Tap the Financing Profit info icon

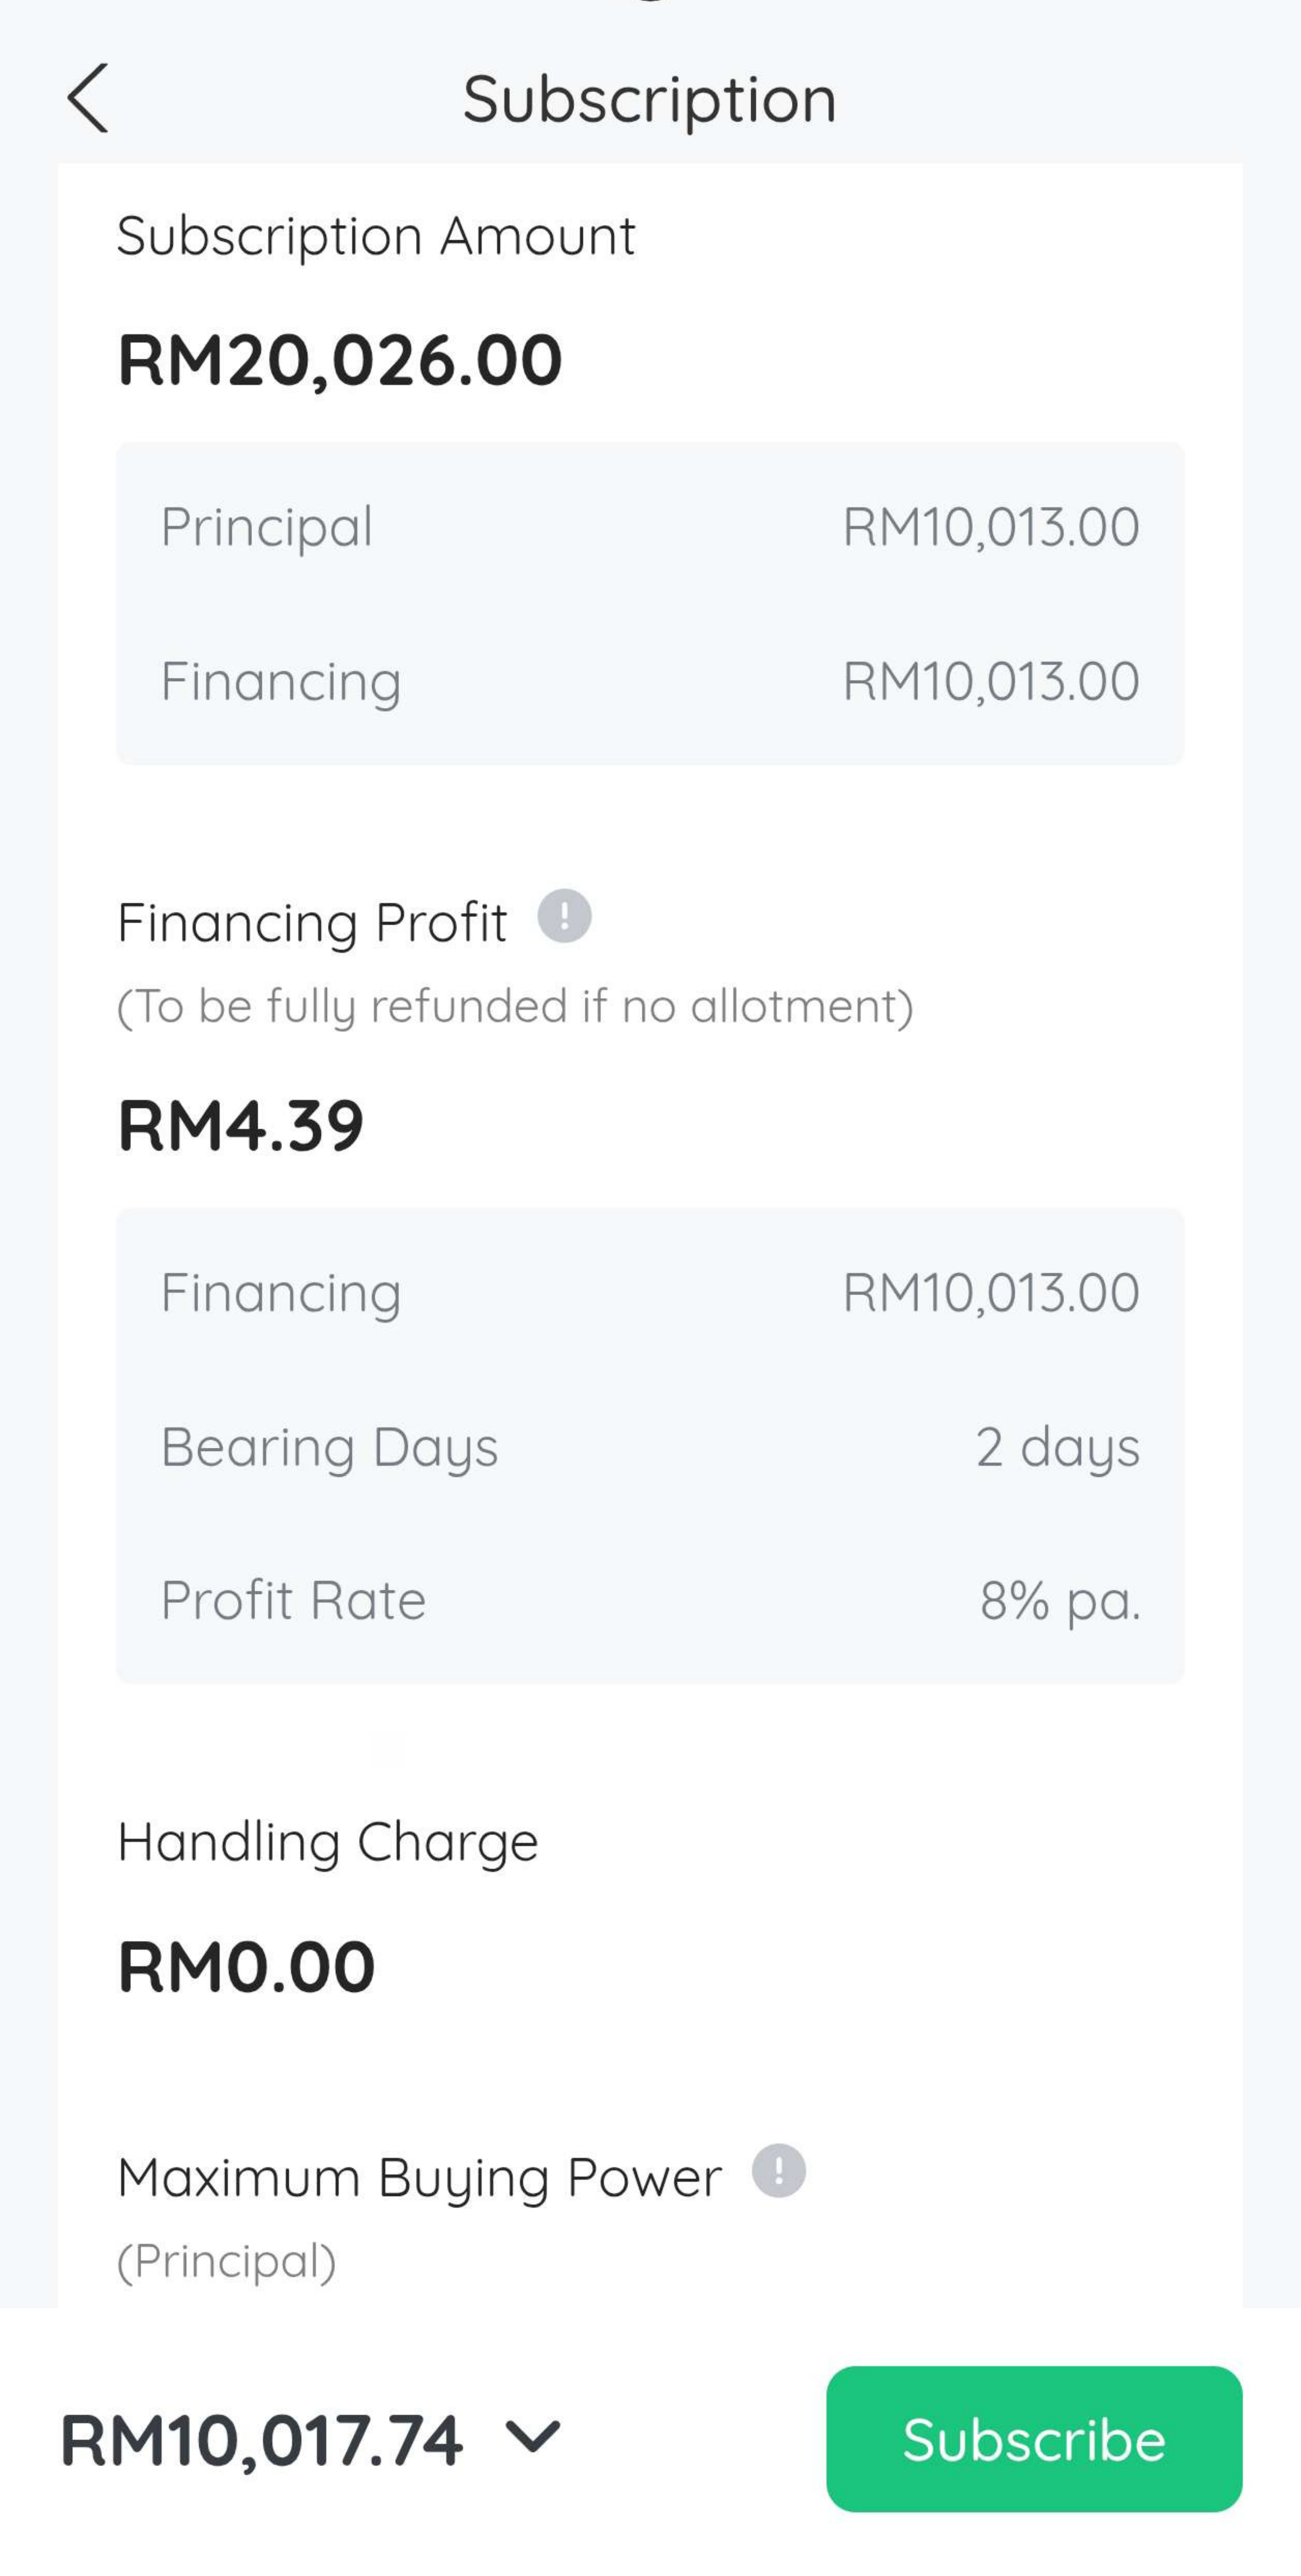564,916
